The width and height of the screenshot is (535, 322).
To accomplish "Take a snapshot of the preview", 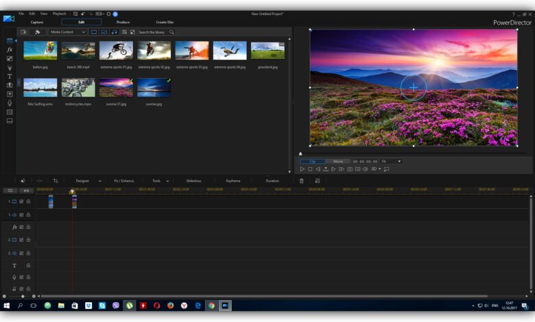I will click(350, 169).
